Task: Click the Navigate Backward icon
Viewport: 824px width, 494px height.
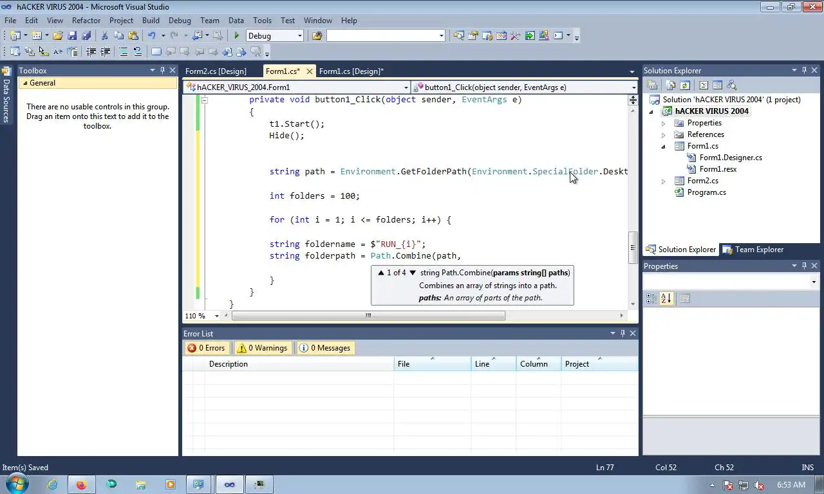Action: click(197, 35)
